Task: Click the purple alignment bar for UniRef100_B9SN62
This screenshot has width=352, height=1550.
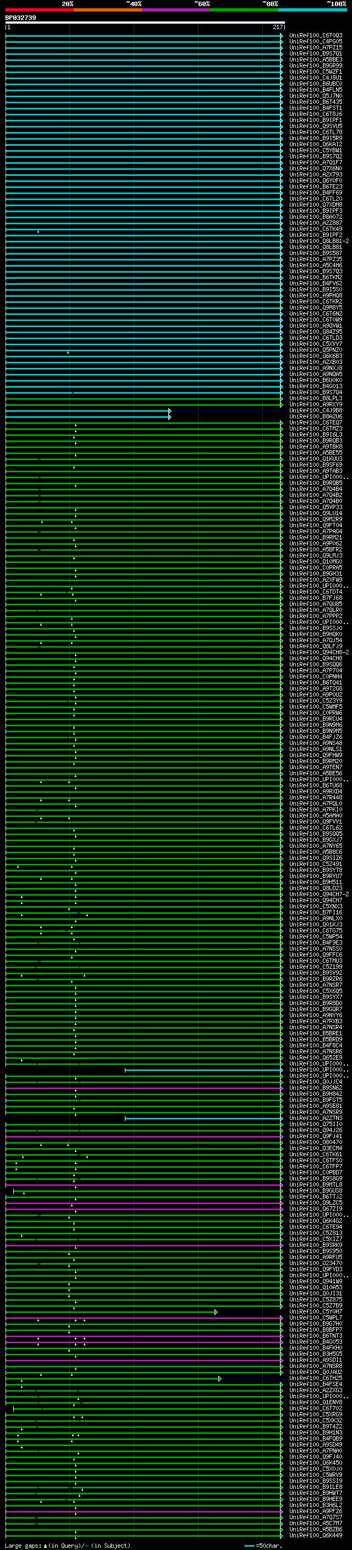Action: pos(144,1089)
